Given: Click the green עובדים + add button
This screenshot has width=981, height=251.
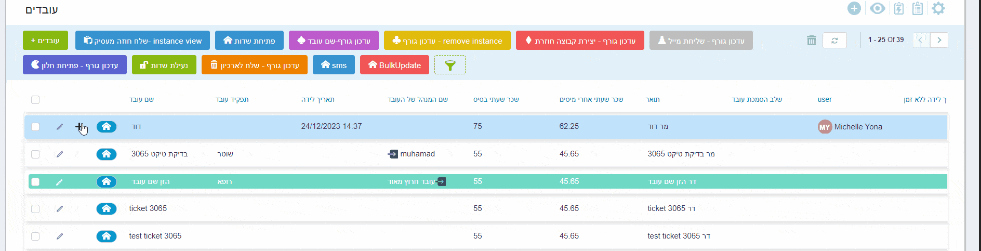Looking at the screenshot, I should [45, 41].
